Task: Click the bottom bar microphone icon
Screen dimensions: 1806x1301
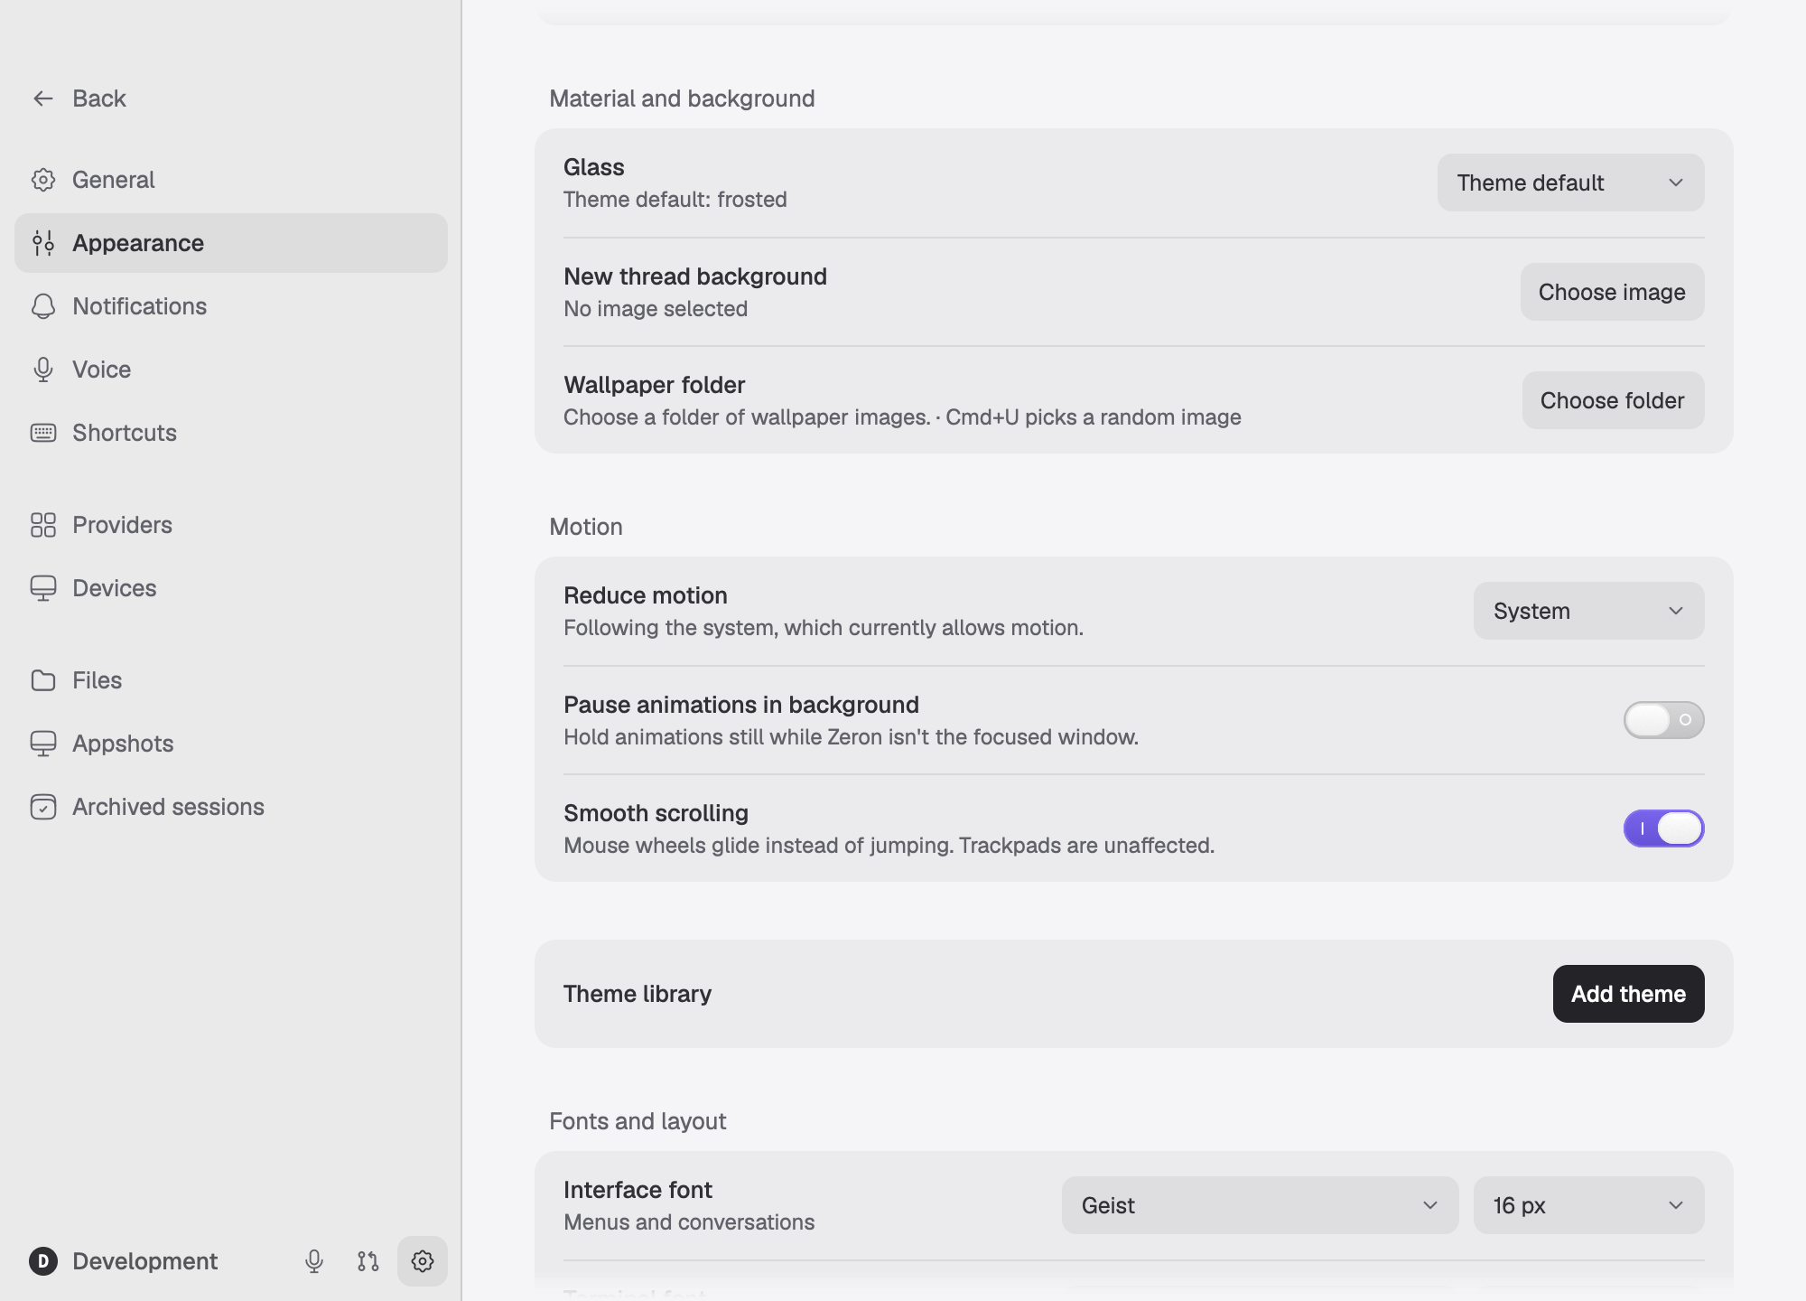Action: tap(314, 1261)
